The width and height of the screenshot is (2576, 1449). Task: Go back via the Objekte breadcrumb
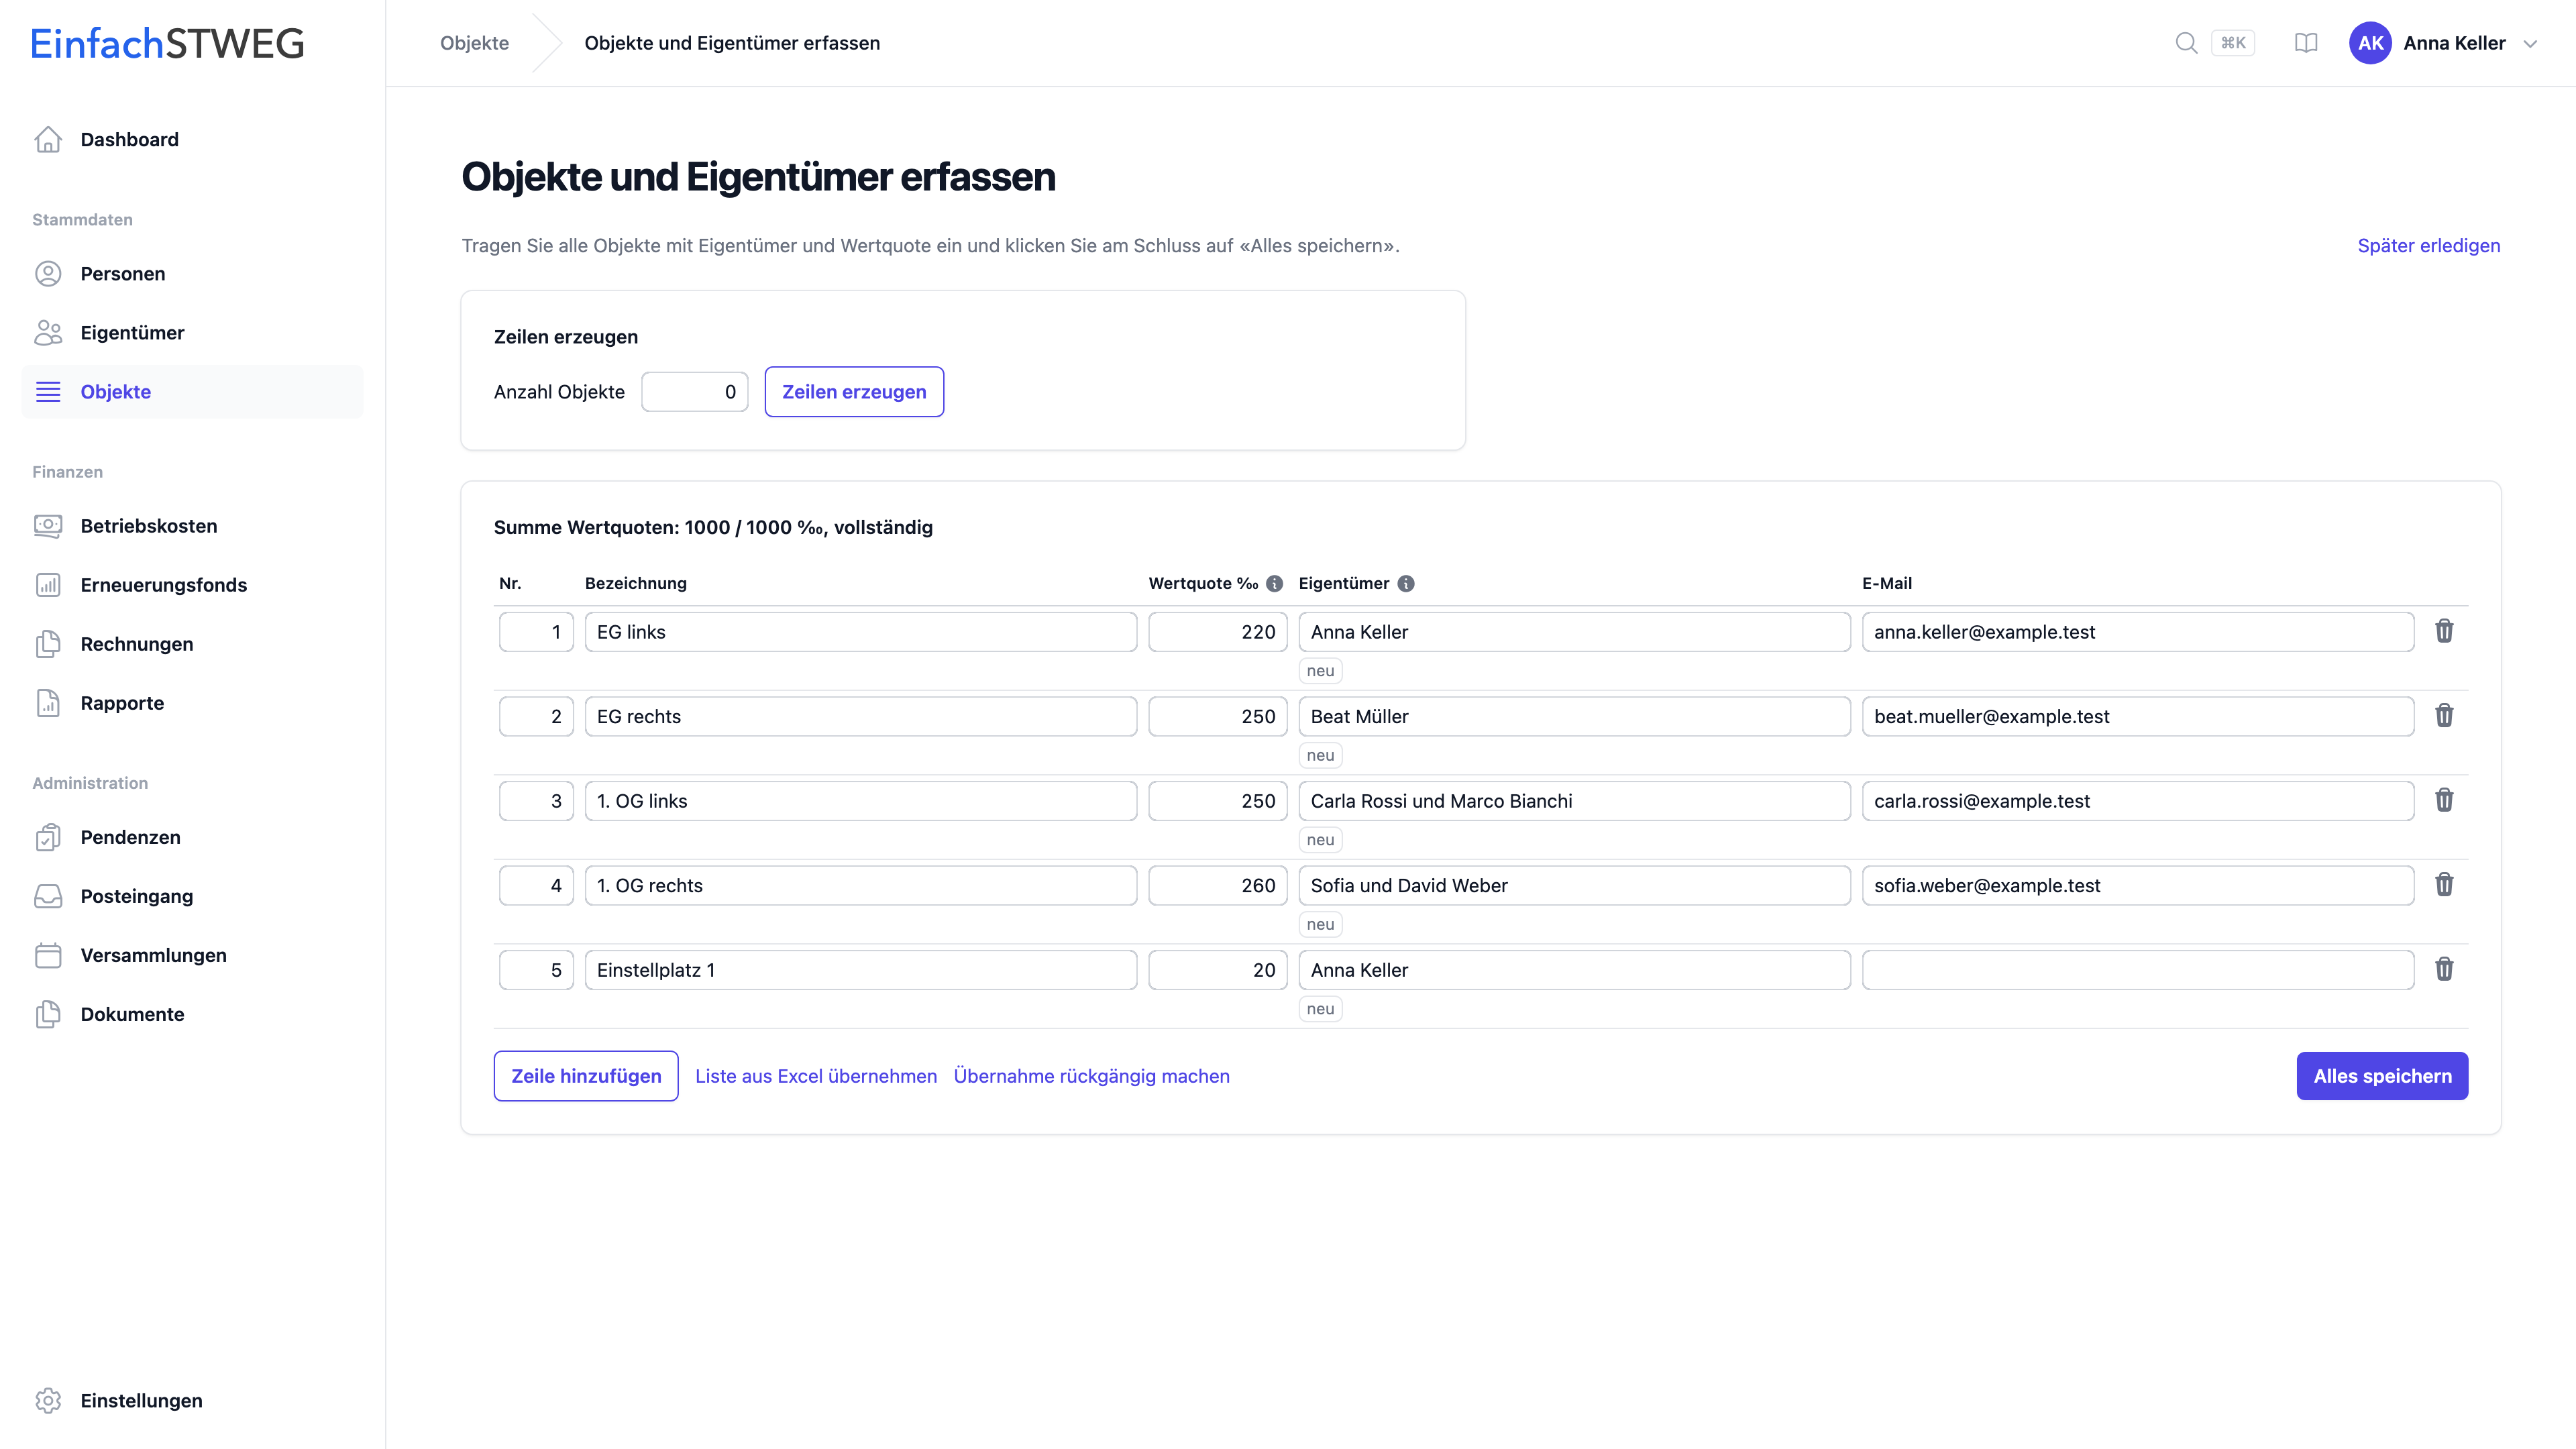475,43
